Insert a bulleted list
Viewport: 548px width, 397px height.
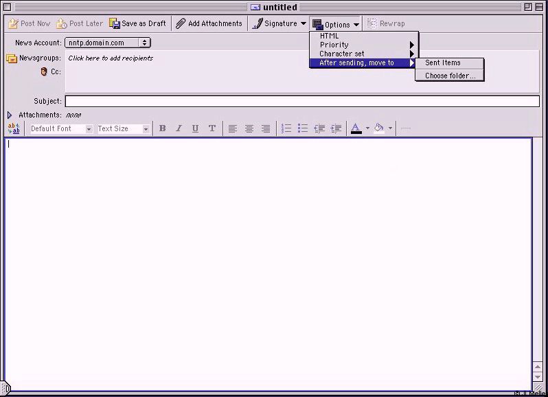pos(303,128)
